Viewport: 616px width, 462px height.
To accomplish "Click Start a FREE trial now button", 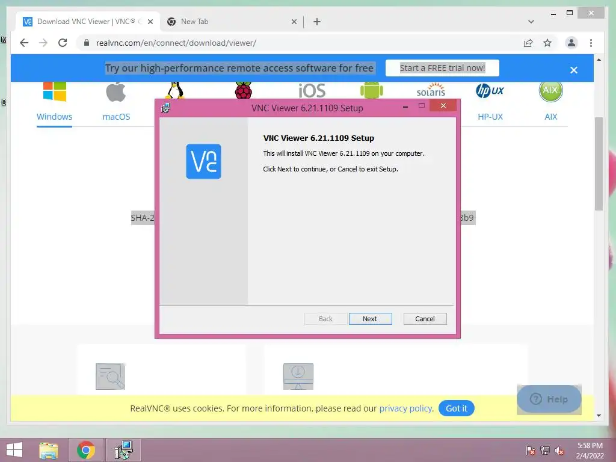I will click(442, 68).
